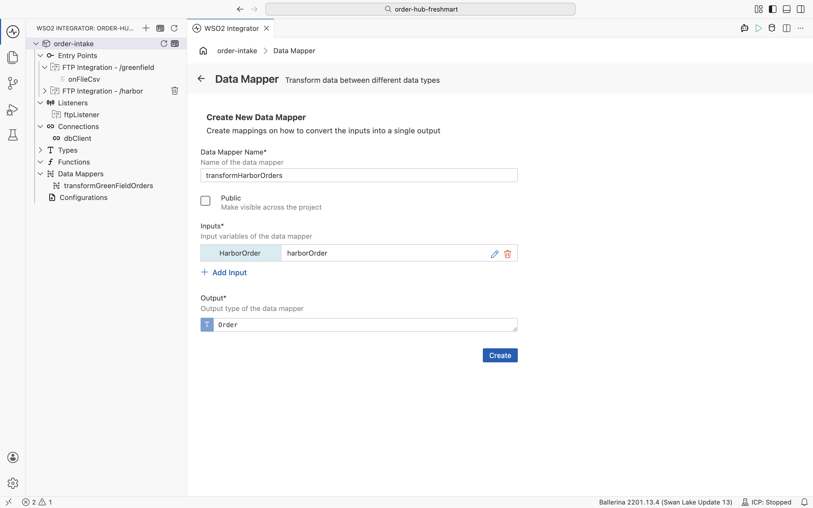Select the WSO2 Integrator editor tab
The width and height of the screenshot is (813, 508).
click(x=231, y=28)
